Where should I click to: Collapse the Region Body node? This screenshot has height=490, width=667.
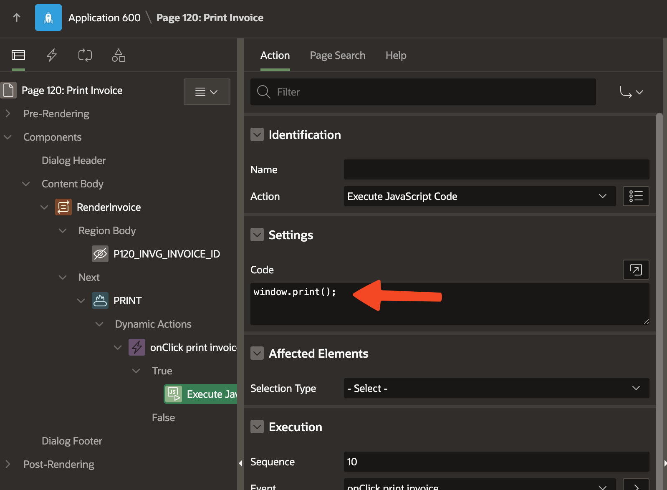(63, 230)
